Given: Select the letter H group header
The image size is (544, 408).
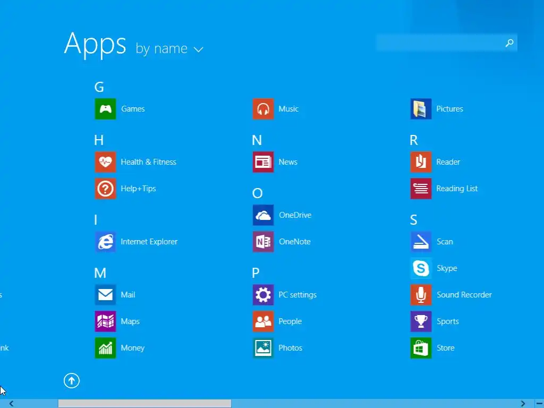Looking at the screenshot, I should pos(99,140).
